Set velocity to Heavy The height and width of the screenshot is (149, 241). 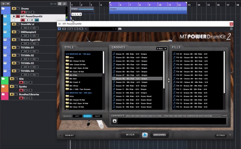[x=97, y=116]
